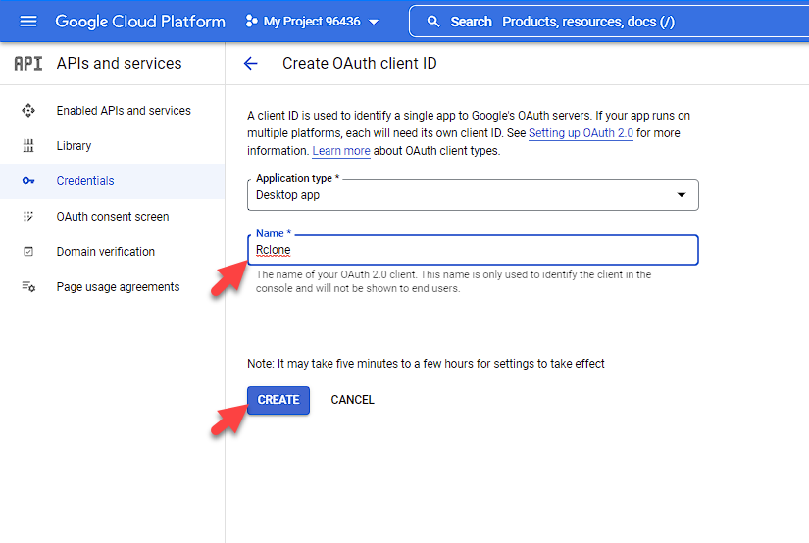
Task: Click the search magnifier icon
Action: tap(433, 22)
